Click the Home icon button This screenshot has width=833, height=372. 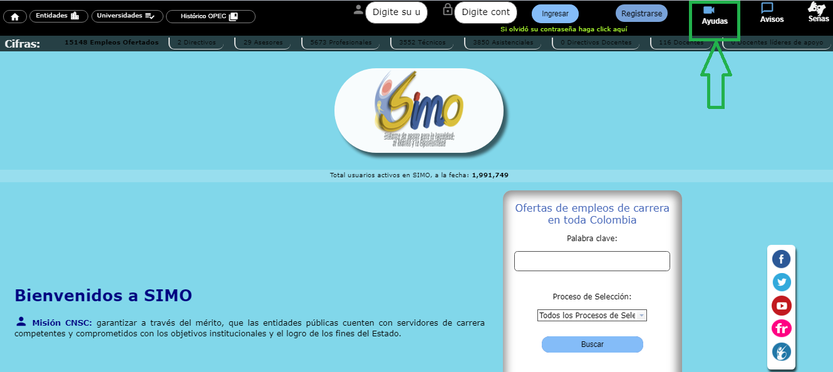(15, 17)
